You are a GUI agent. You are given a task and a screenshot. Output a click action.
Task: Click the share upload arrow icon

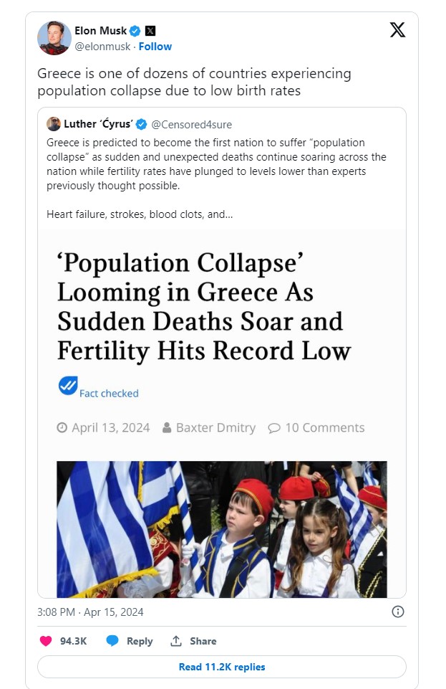pos(176,641)
